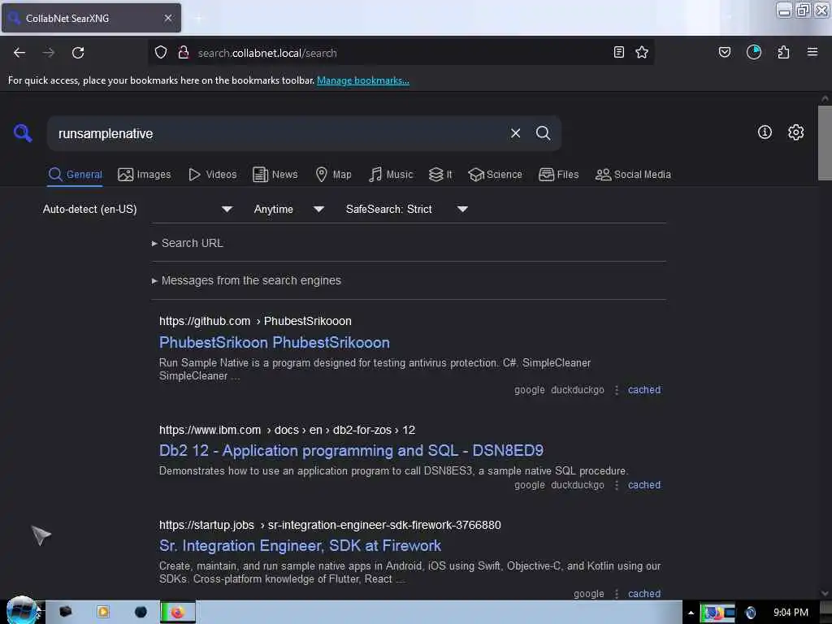The image size is (832, 624).
Task: Switch to the Music category
Action: click(391, 175)
